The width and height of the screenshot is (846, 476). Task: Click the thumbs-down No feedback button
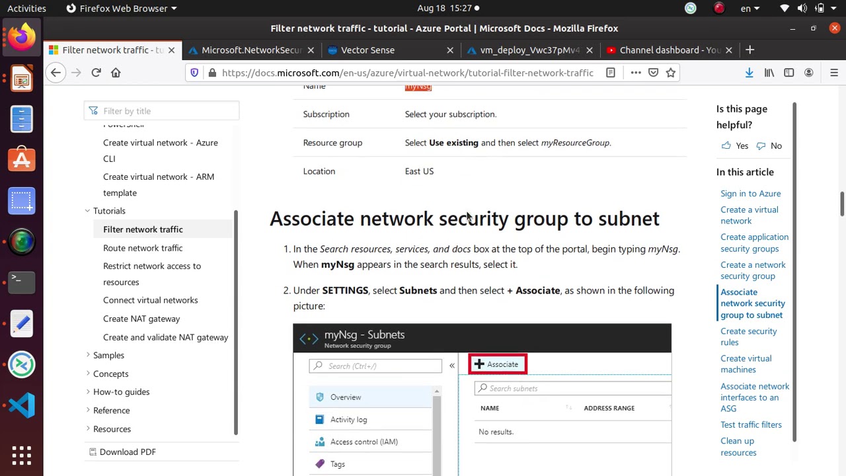769,145
